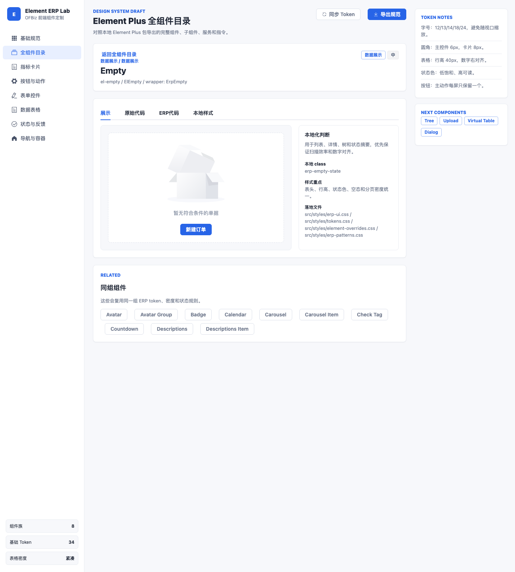This screenshot has width=515, height=572.
Task: Click the 新建订单 button
Action: 196,230
